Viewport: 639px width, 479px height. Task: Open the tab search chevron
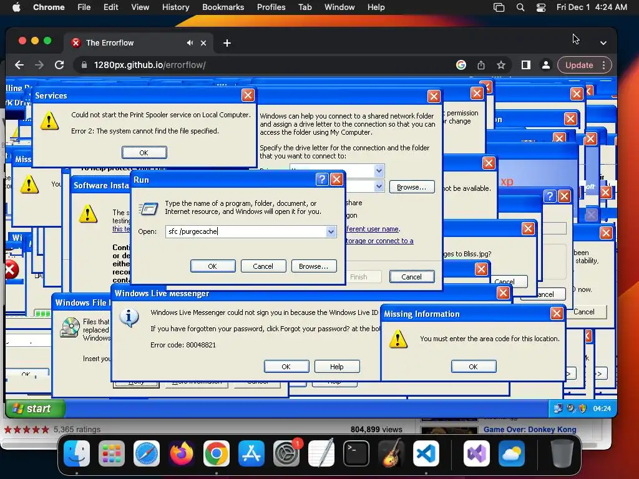tap(603, 43)
